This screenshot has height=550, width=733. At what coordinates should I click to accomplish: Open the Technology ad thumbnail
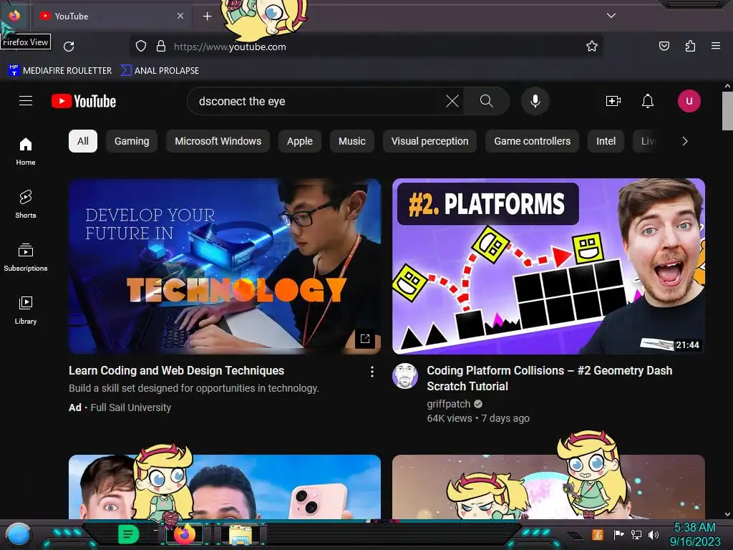click(225, 266)
